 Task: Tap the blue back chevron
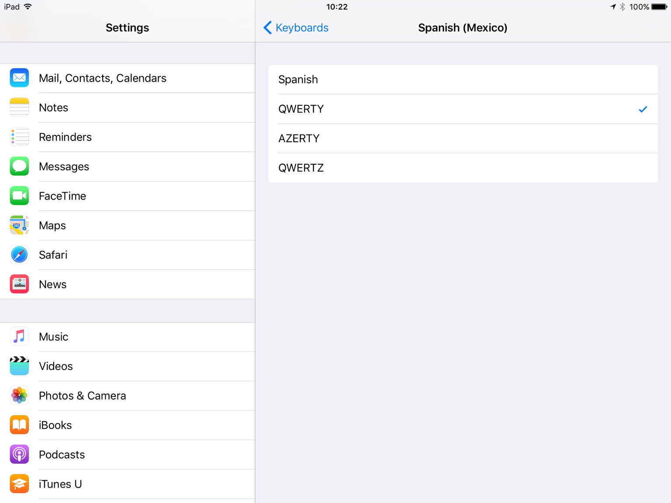click(x=267, y=28)
